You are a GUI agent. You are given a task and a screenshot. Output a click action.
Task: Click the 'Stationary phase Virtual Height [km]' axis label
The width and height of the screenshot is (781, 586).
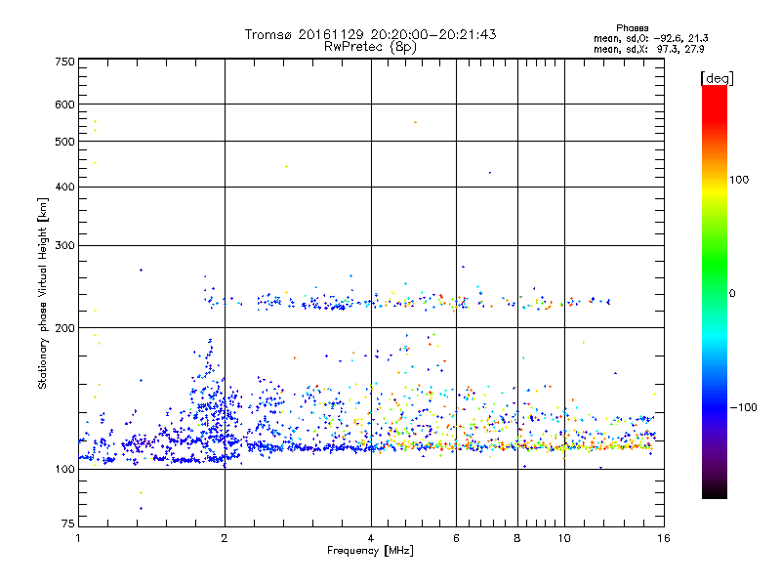tap(43, 294)
